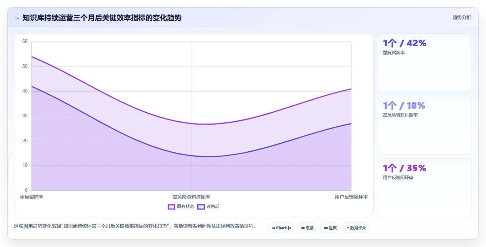Select the 数据卡片 tag

356,228
